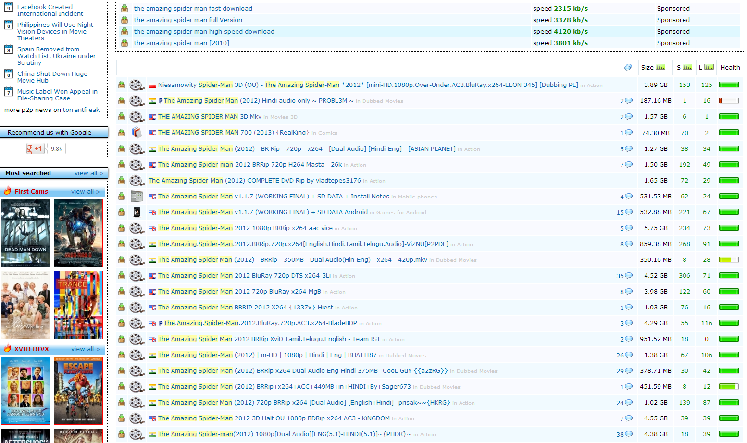747x443 pixels.
Task: Click the comics book icon for THE AMAZING SPIDER-MAN 700
Action: [137, 133]
